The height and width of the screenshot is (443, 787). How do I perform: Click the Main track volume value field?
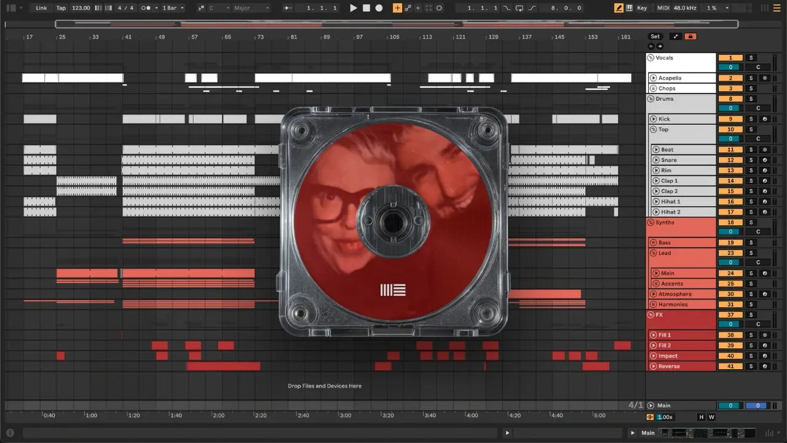click(730, 405)
